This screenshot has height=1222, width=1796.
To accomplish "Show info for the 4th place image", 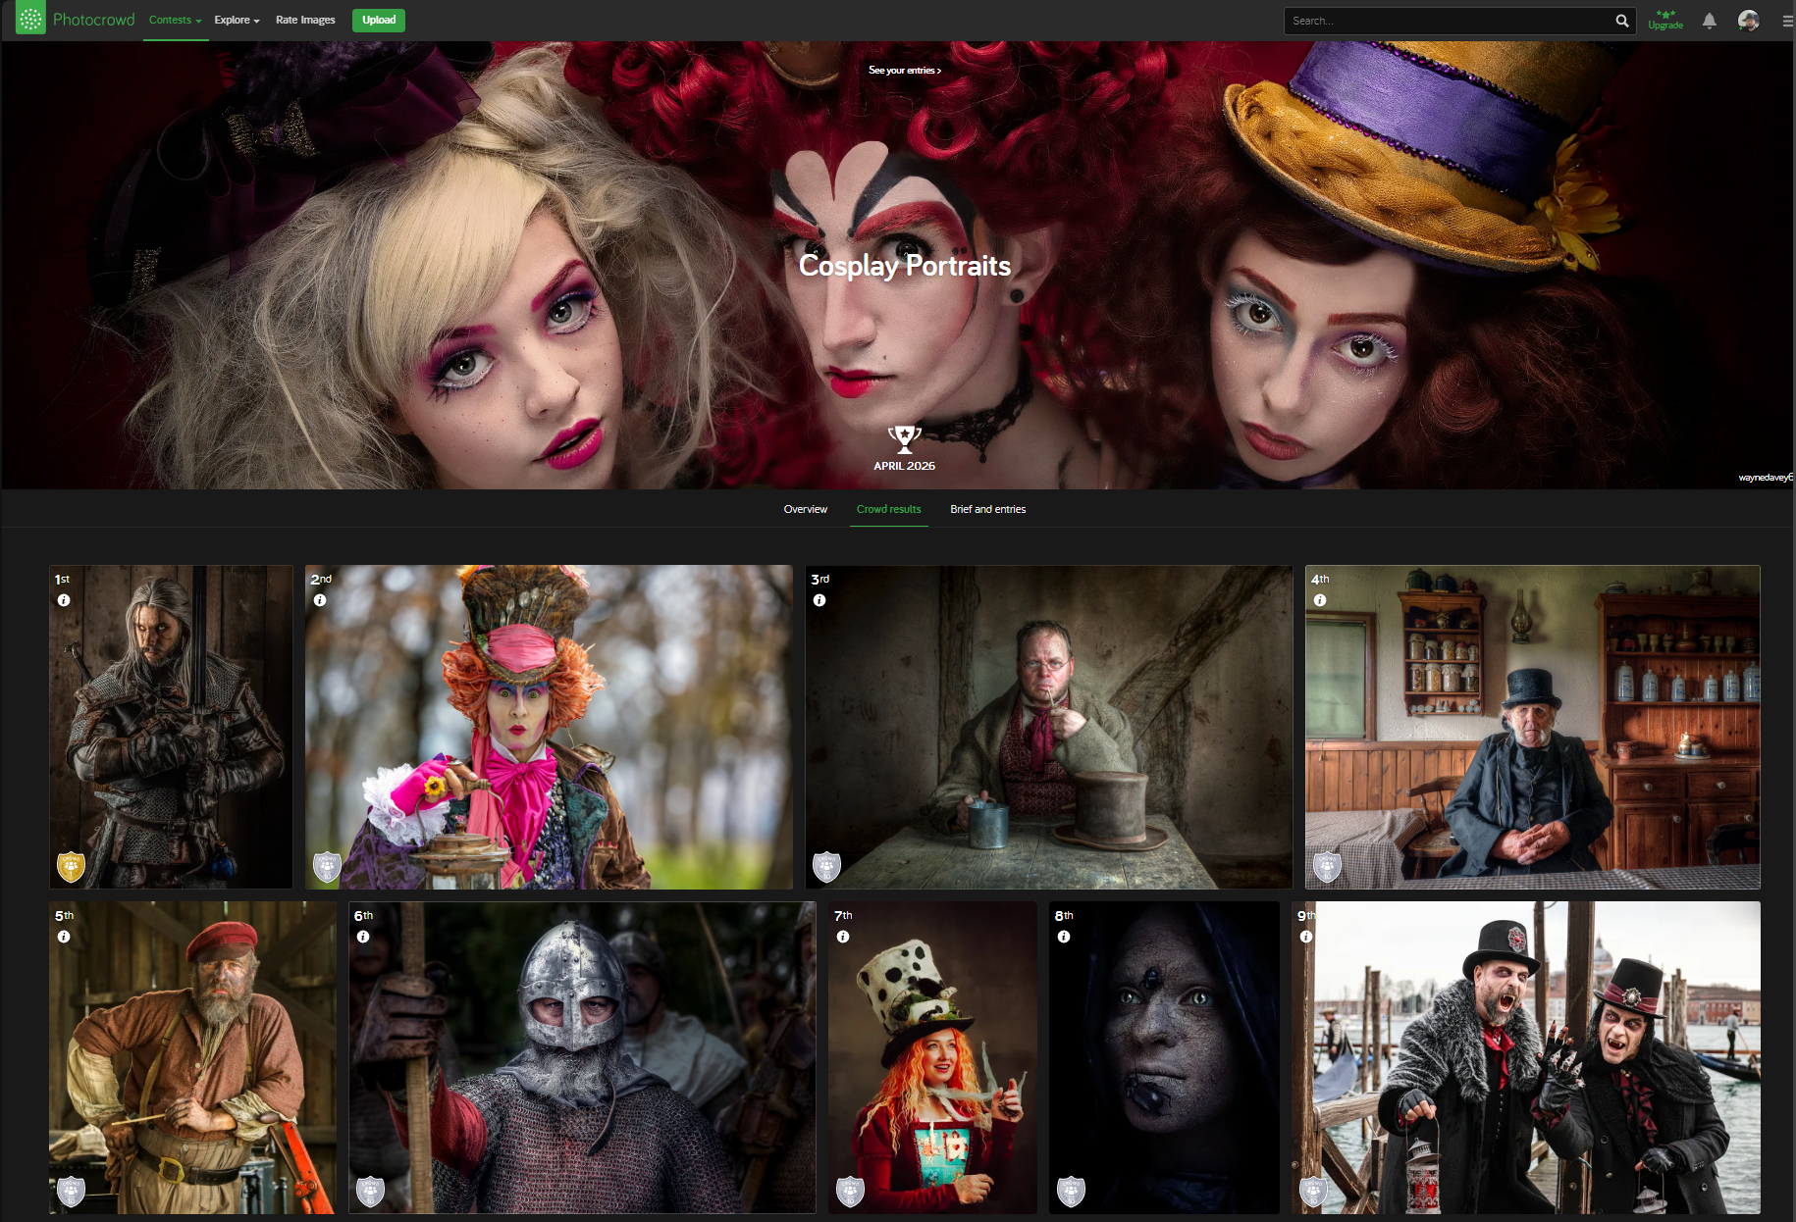I will point(1320,600).
